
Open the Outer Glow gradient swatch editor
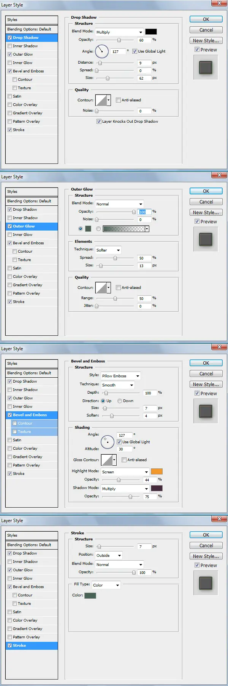[124, 229]
